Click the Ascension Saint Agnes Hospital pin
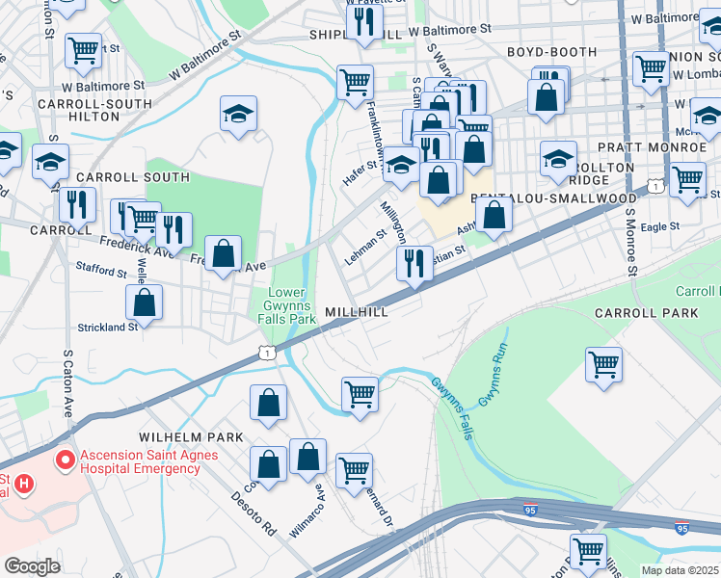This screenshot has height=578, width=721. click(x=66, y=460)
